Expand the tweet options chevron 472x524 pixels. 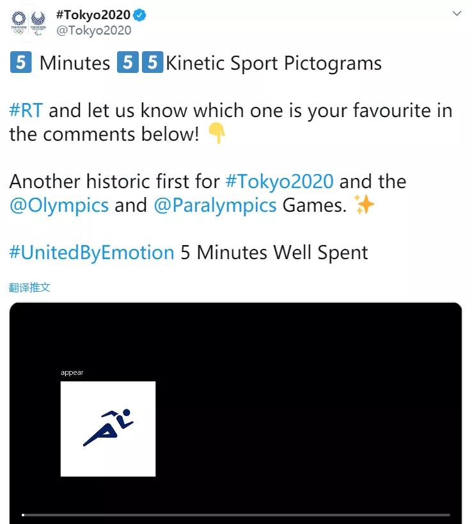457,13
